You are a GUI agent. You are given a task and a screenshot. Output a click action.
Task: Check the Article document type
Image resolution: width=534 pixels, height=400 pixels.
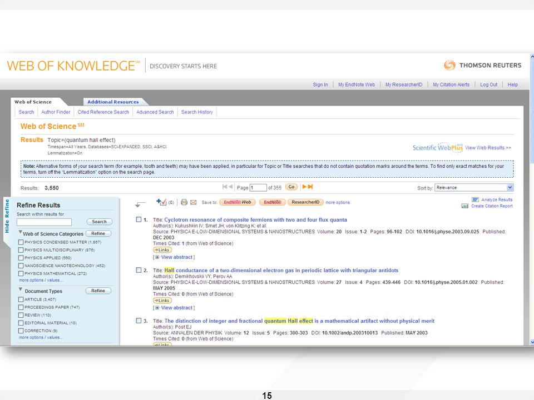pos(21,299)
